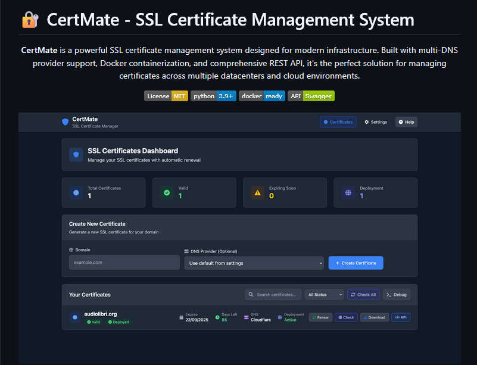Click the docker ready badge
Image resolution: width=477 pixels, height=365 pixels.
coord(262,96)
